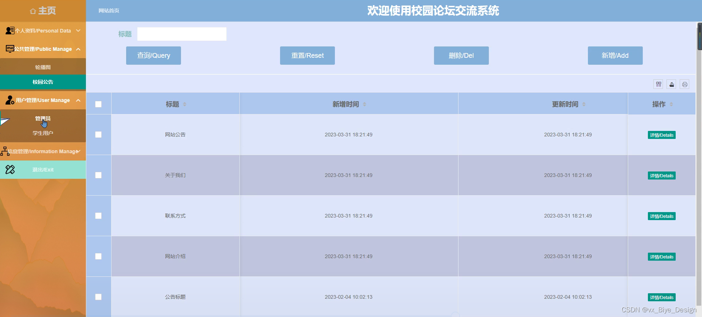
Task: Expand Information Manage menu chevron
Action: (x=78, y=151)
